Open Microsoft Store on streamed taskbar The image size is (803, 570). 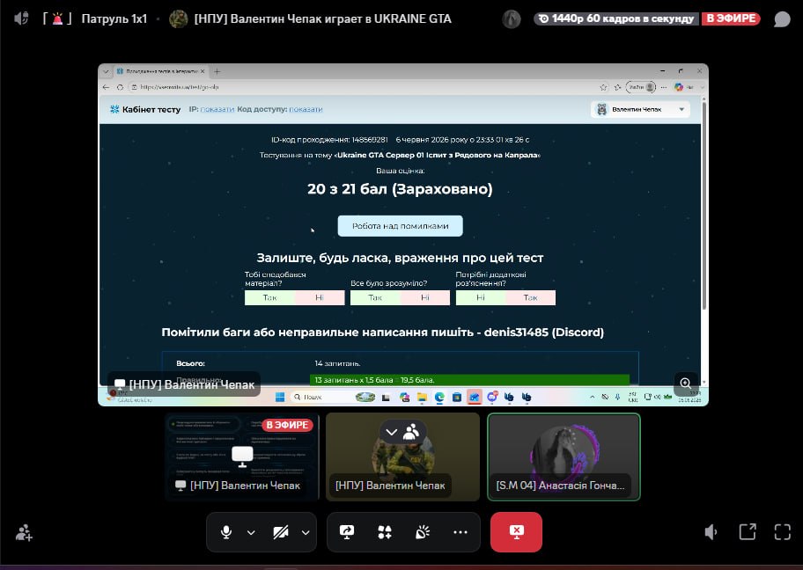pyautogui.click(x=457, y=397)
